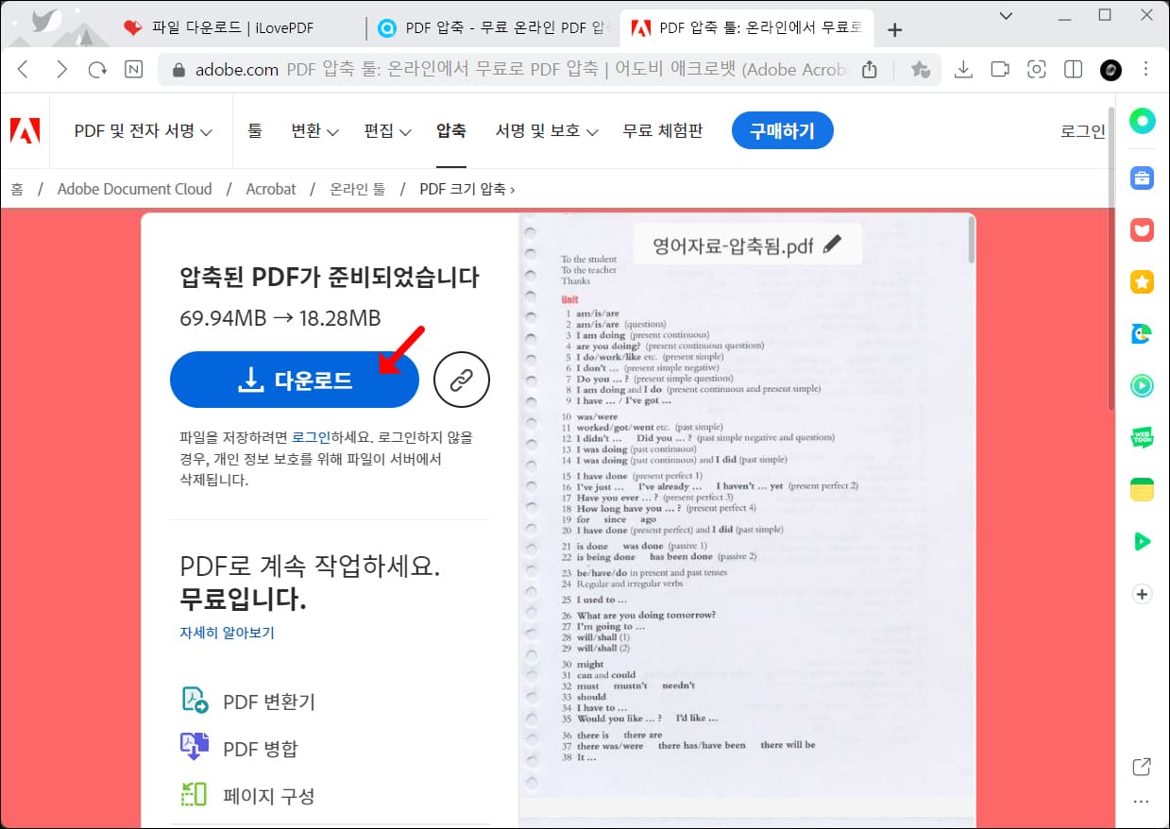The width and height of the screenshot is (1170, 829).
Task: Open browser downloads via the download arrow icon
Action: [963, 69]
